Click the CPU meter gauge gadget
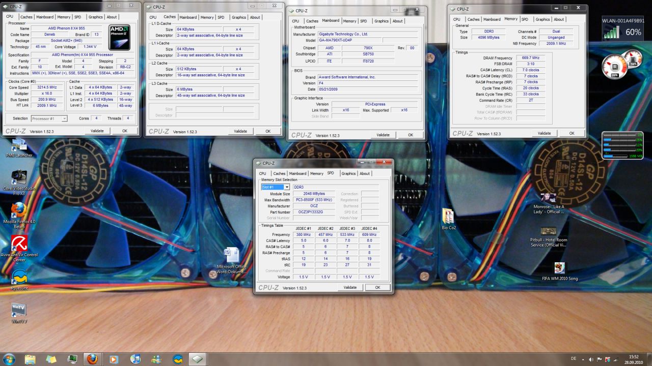 click(614, 66)
